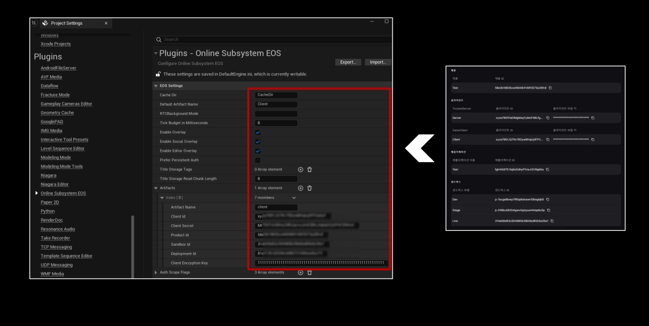The width and height of the screenshot is (649, 326).
Task: Copy the Test product ID
Action: 550,88
